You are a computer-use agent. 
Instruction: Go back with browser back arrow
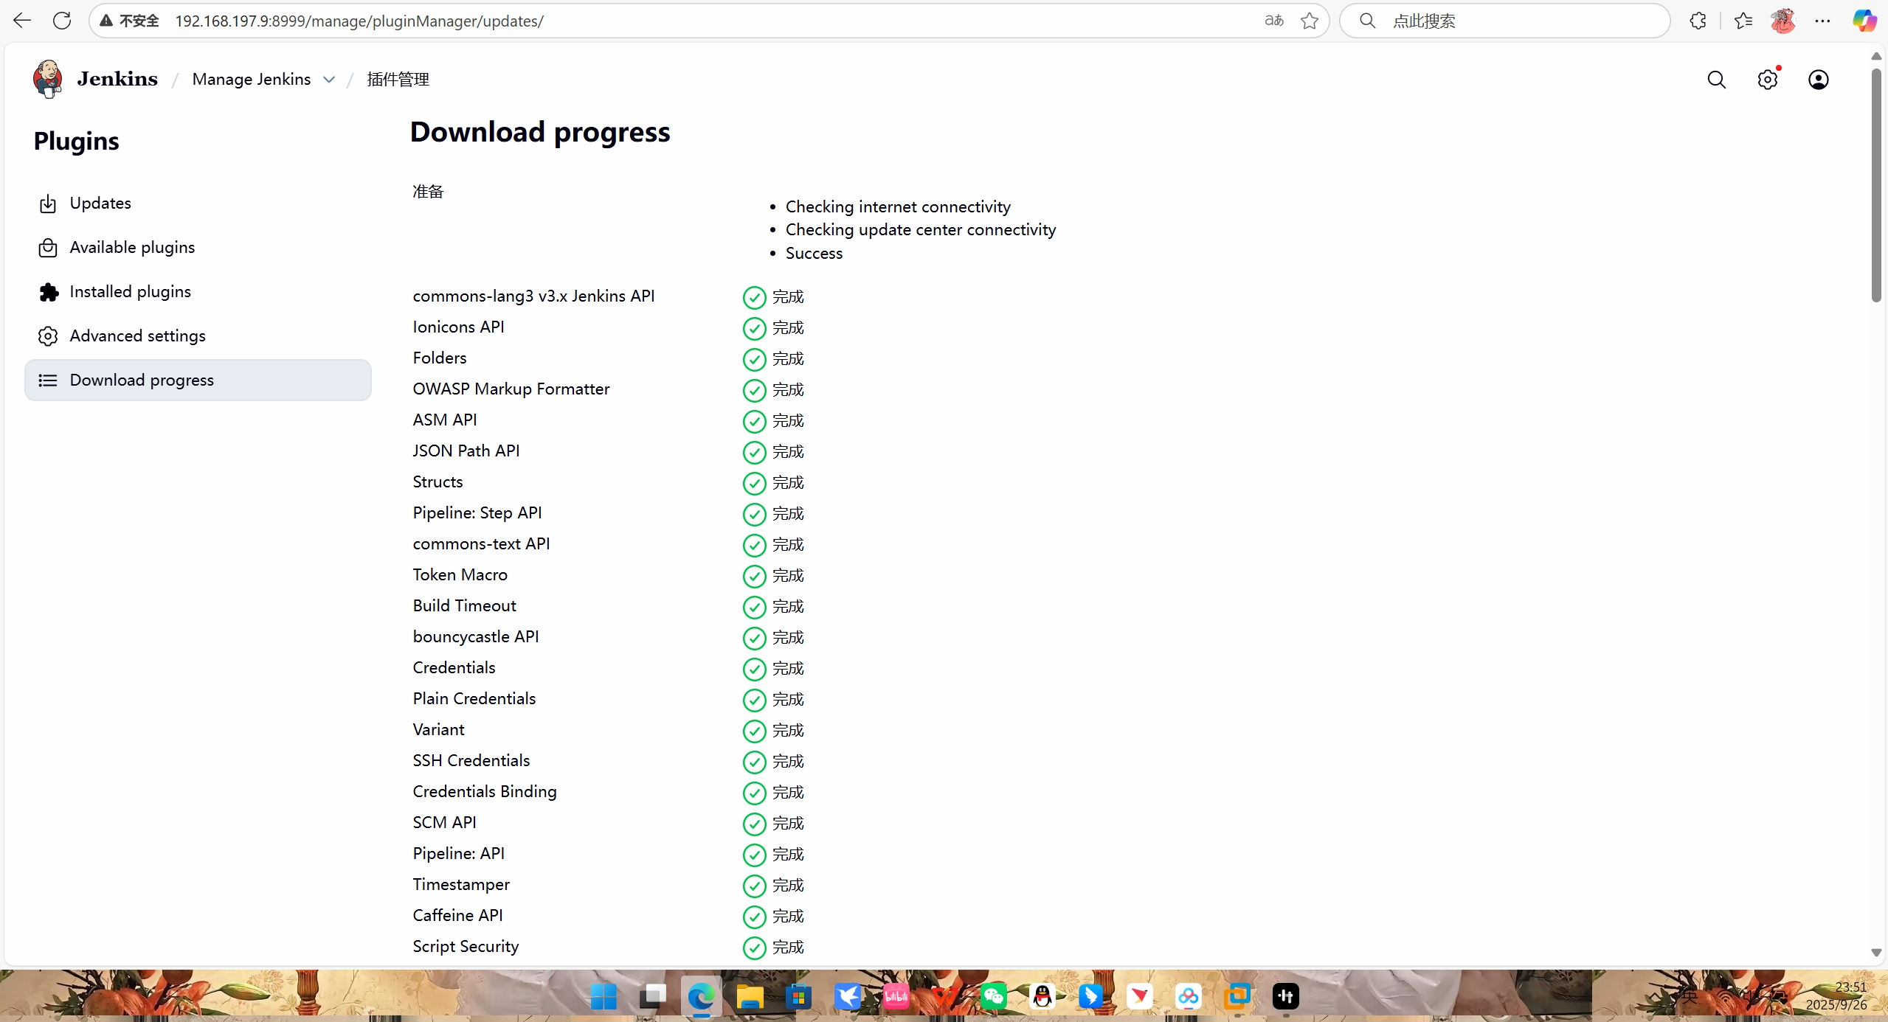point(22,21)
